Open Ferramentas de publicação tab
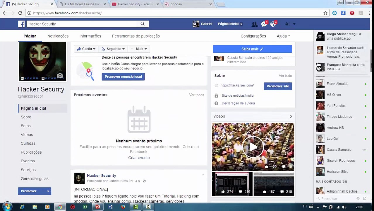374x211 pixels. [x=136, y=36]
